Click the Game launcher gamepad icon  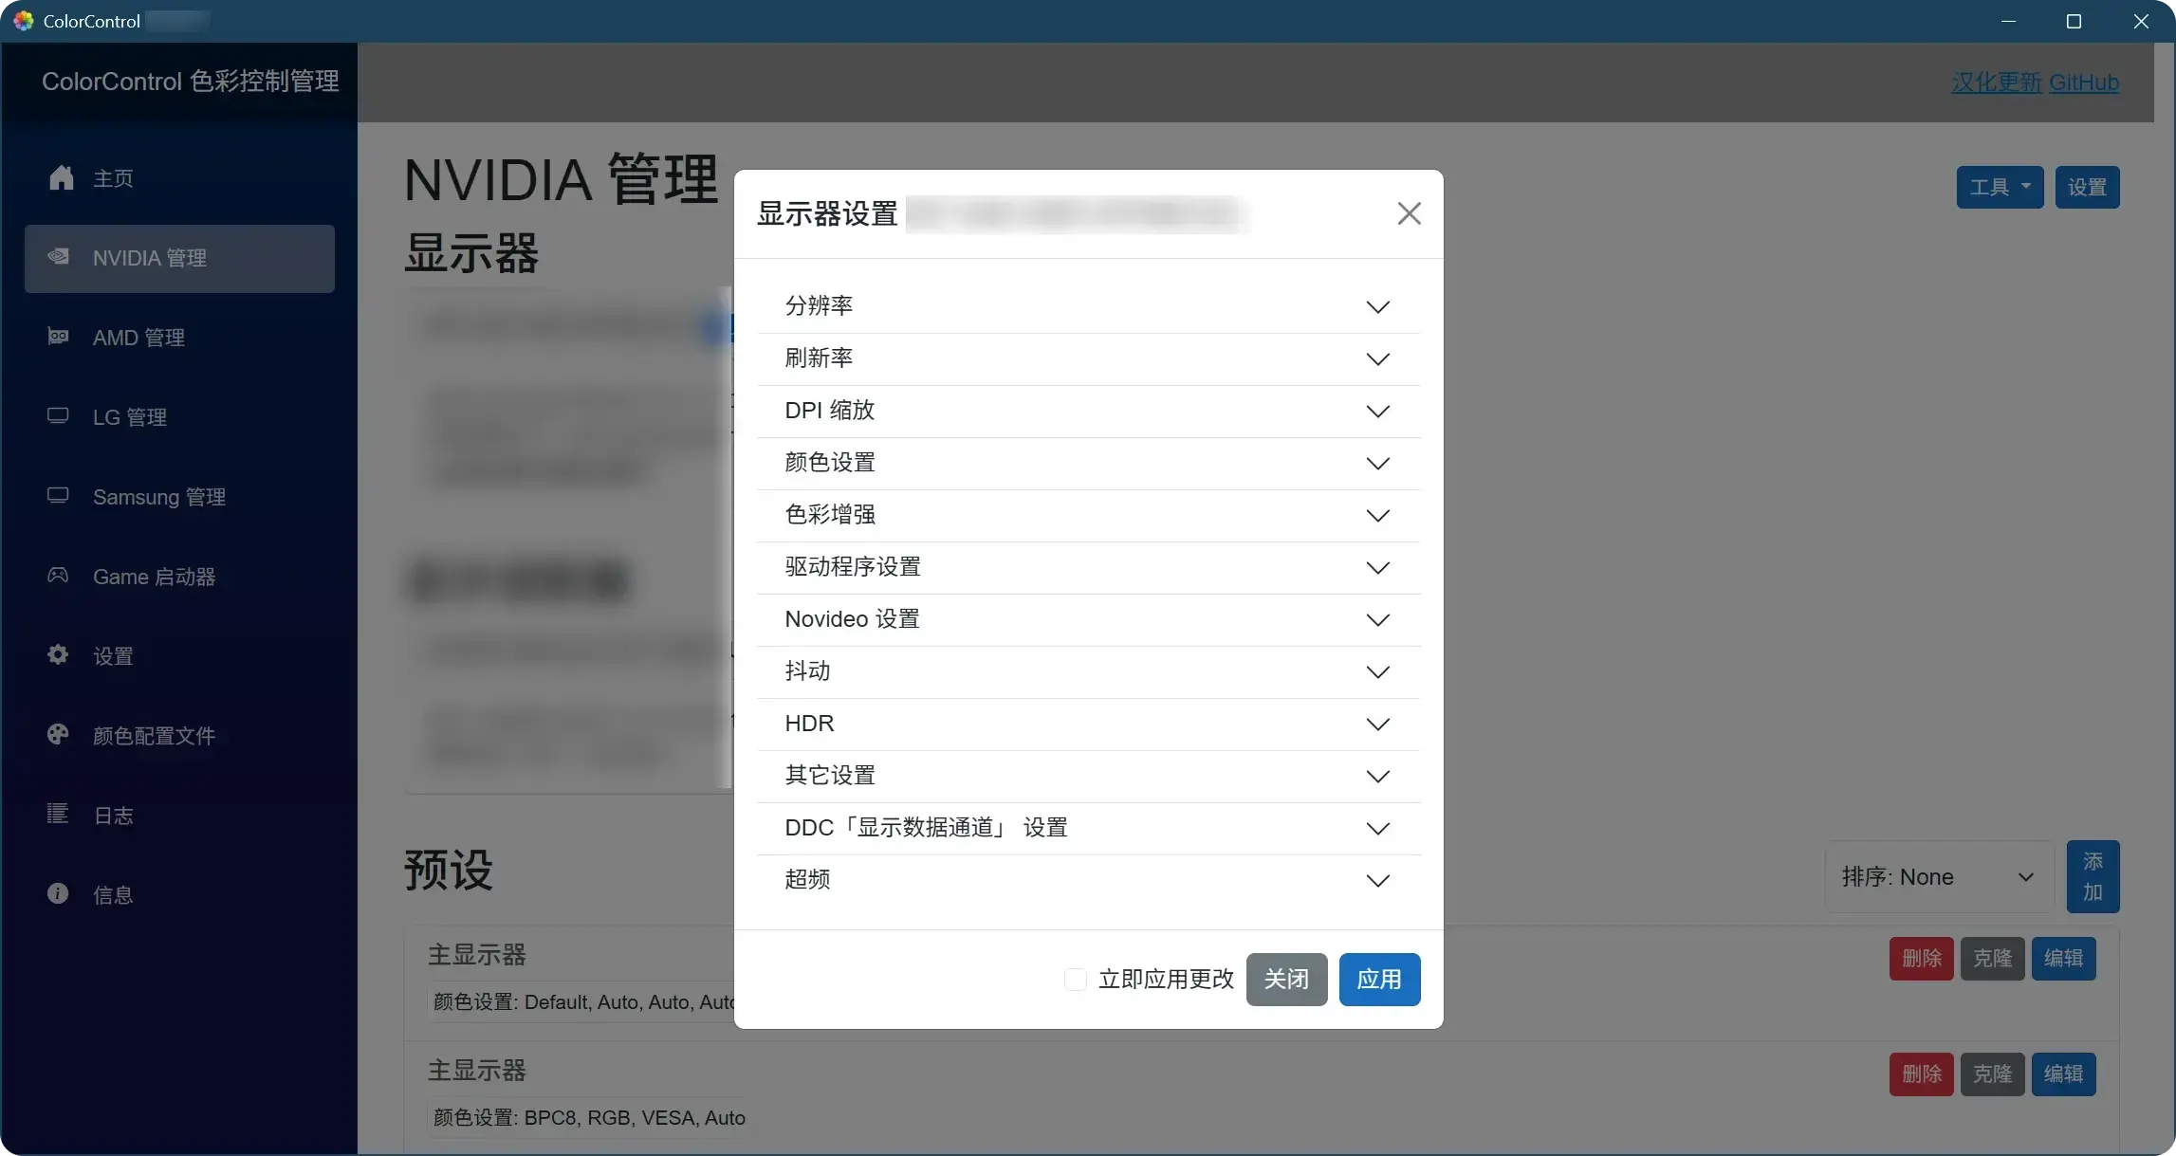pyautogui.click(x=58, y=576)
